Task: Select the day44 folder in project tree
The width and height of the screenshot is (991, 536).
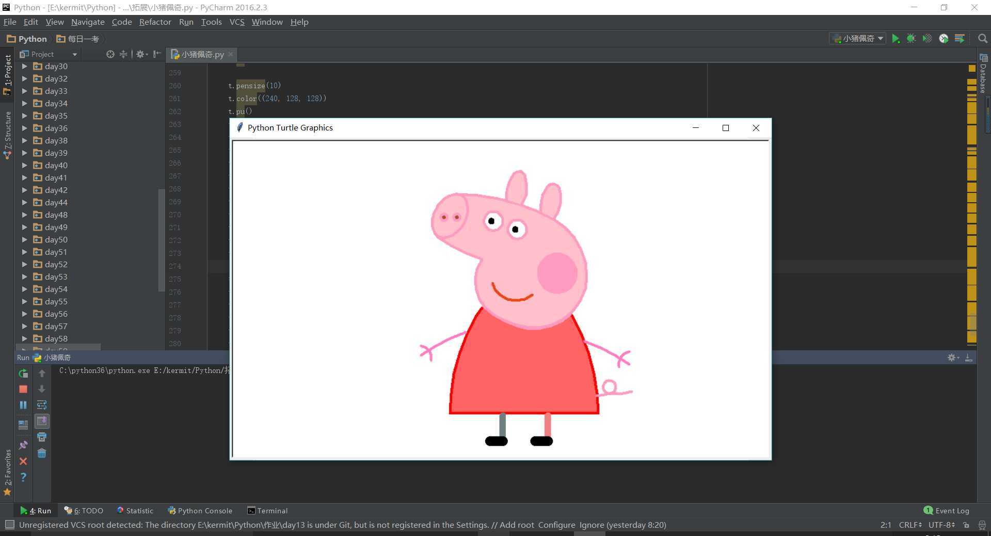Action: (56, 202)
